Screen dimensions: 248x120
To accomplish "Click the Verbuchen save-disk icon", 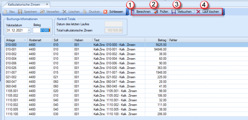I will coord(174,12).
